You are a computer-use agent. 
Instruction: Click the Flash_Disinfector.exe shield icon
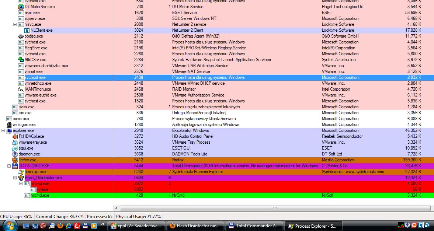pyautogui.click(x=21, y=178)
